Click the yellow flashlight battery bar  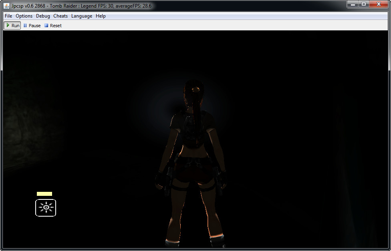pos(44,194)
